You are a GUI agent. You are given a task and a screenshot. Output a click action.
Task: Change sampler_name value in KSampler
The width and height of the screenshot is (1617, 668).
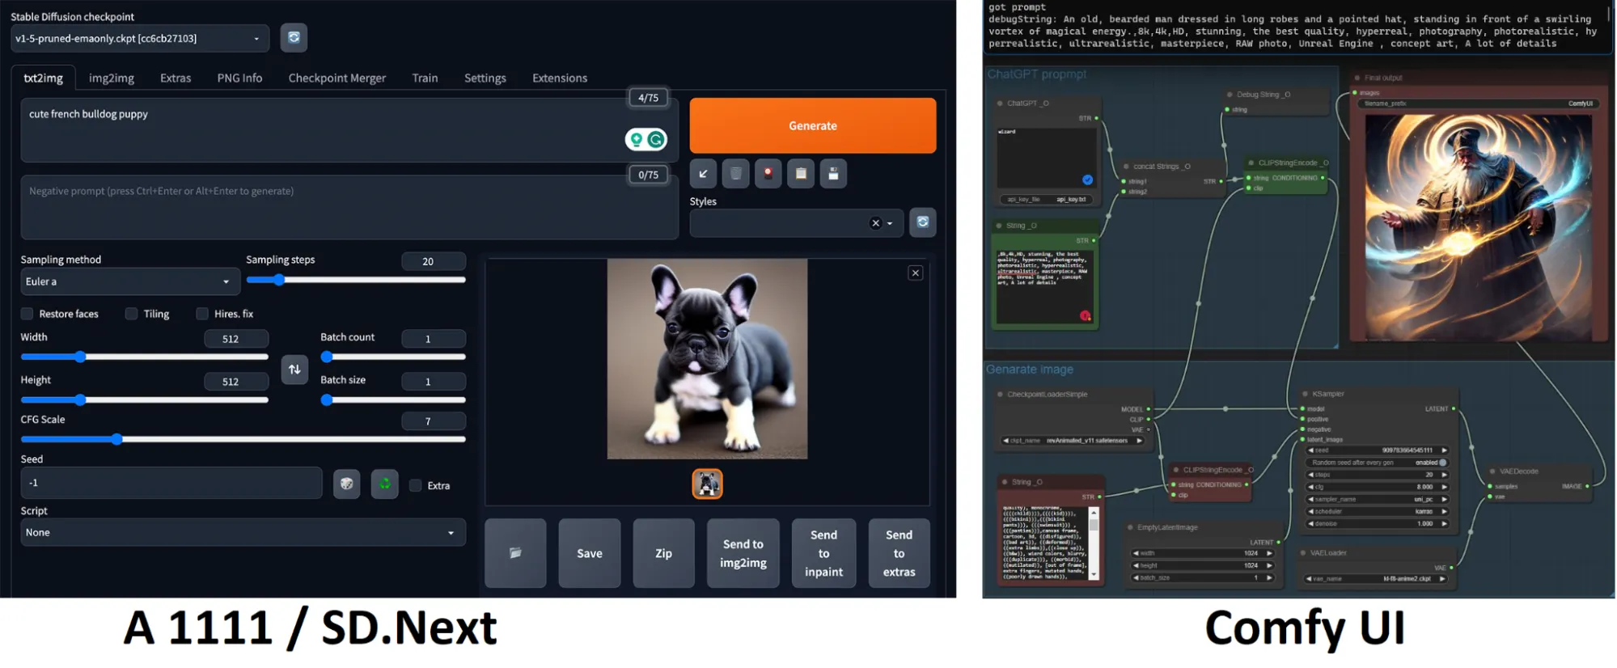tap(1377, 499)
